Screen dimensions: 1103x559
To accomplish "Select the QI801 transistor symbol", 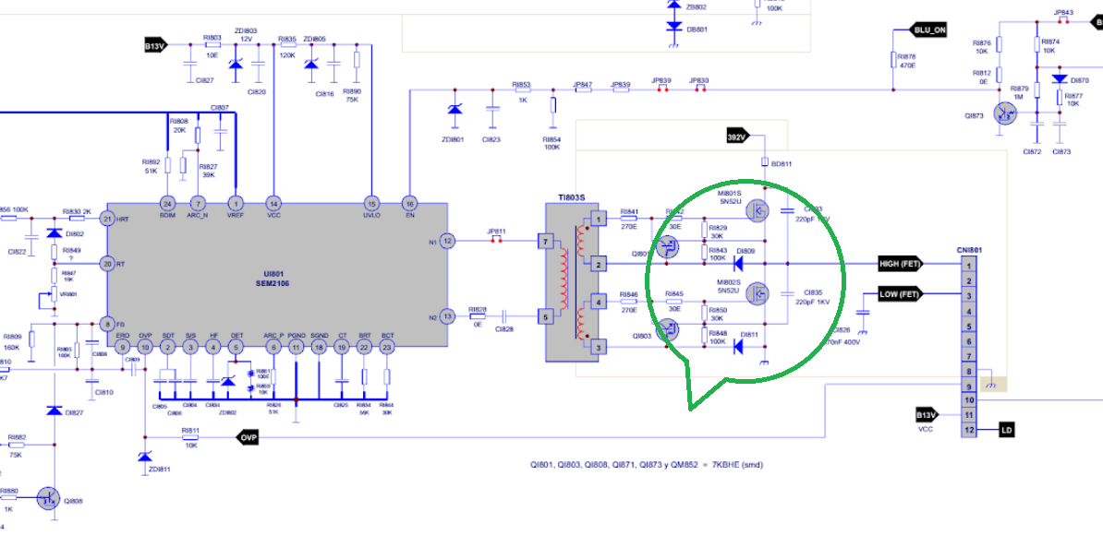I will click(667, 247).
